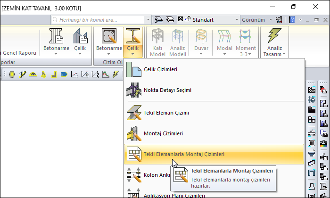Click the Analiz Tasarım lightning icon

(274, 36)
